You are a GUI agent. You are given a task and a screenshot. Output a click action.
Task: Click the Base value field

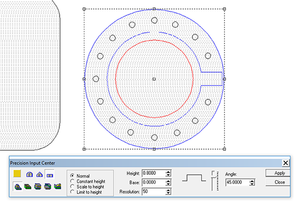tap(153, 182)
